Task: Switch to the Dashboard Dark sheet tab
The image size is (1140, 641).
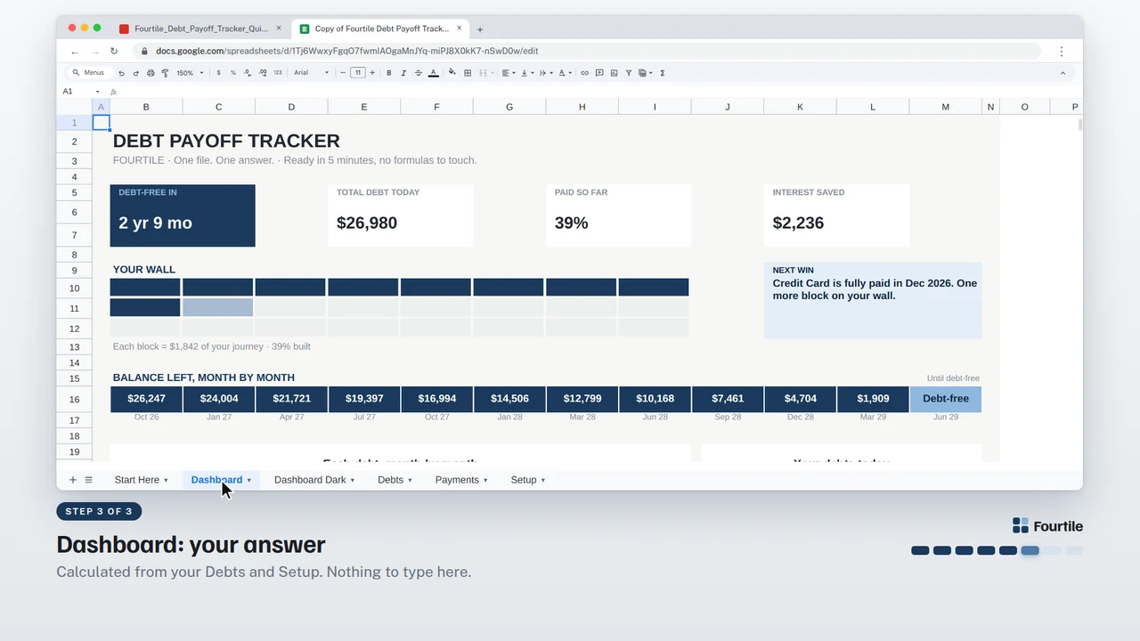Action: (x=310, y=480)
